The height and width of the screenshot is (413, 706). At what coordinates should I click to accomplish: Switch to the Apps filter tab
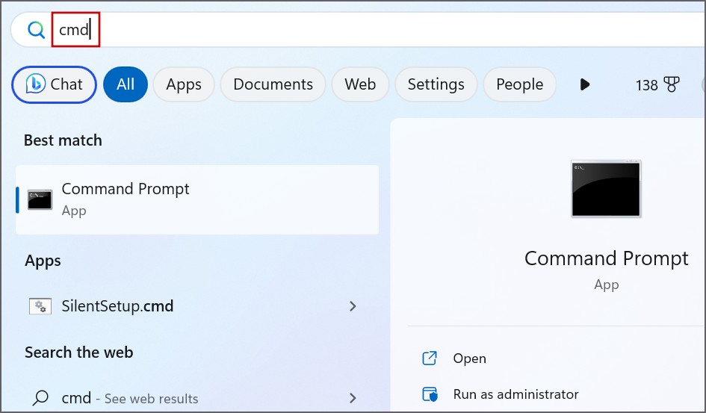coord(184,84)
